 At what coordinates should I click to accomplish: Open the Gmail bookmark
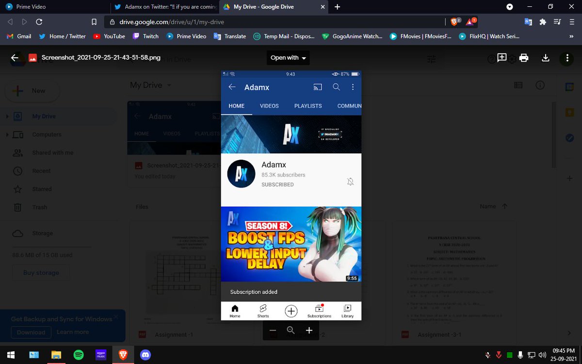pyautogui.click(x=19, y=36)
